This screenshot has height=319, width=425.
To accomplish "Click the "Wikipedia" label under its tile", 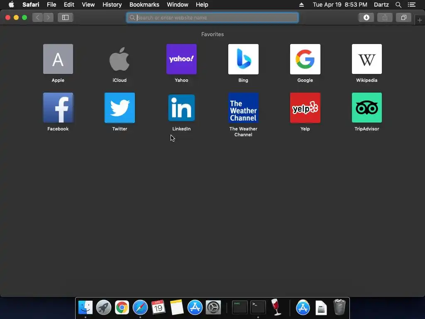I will 367,80.
